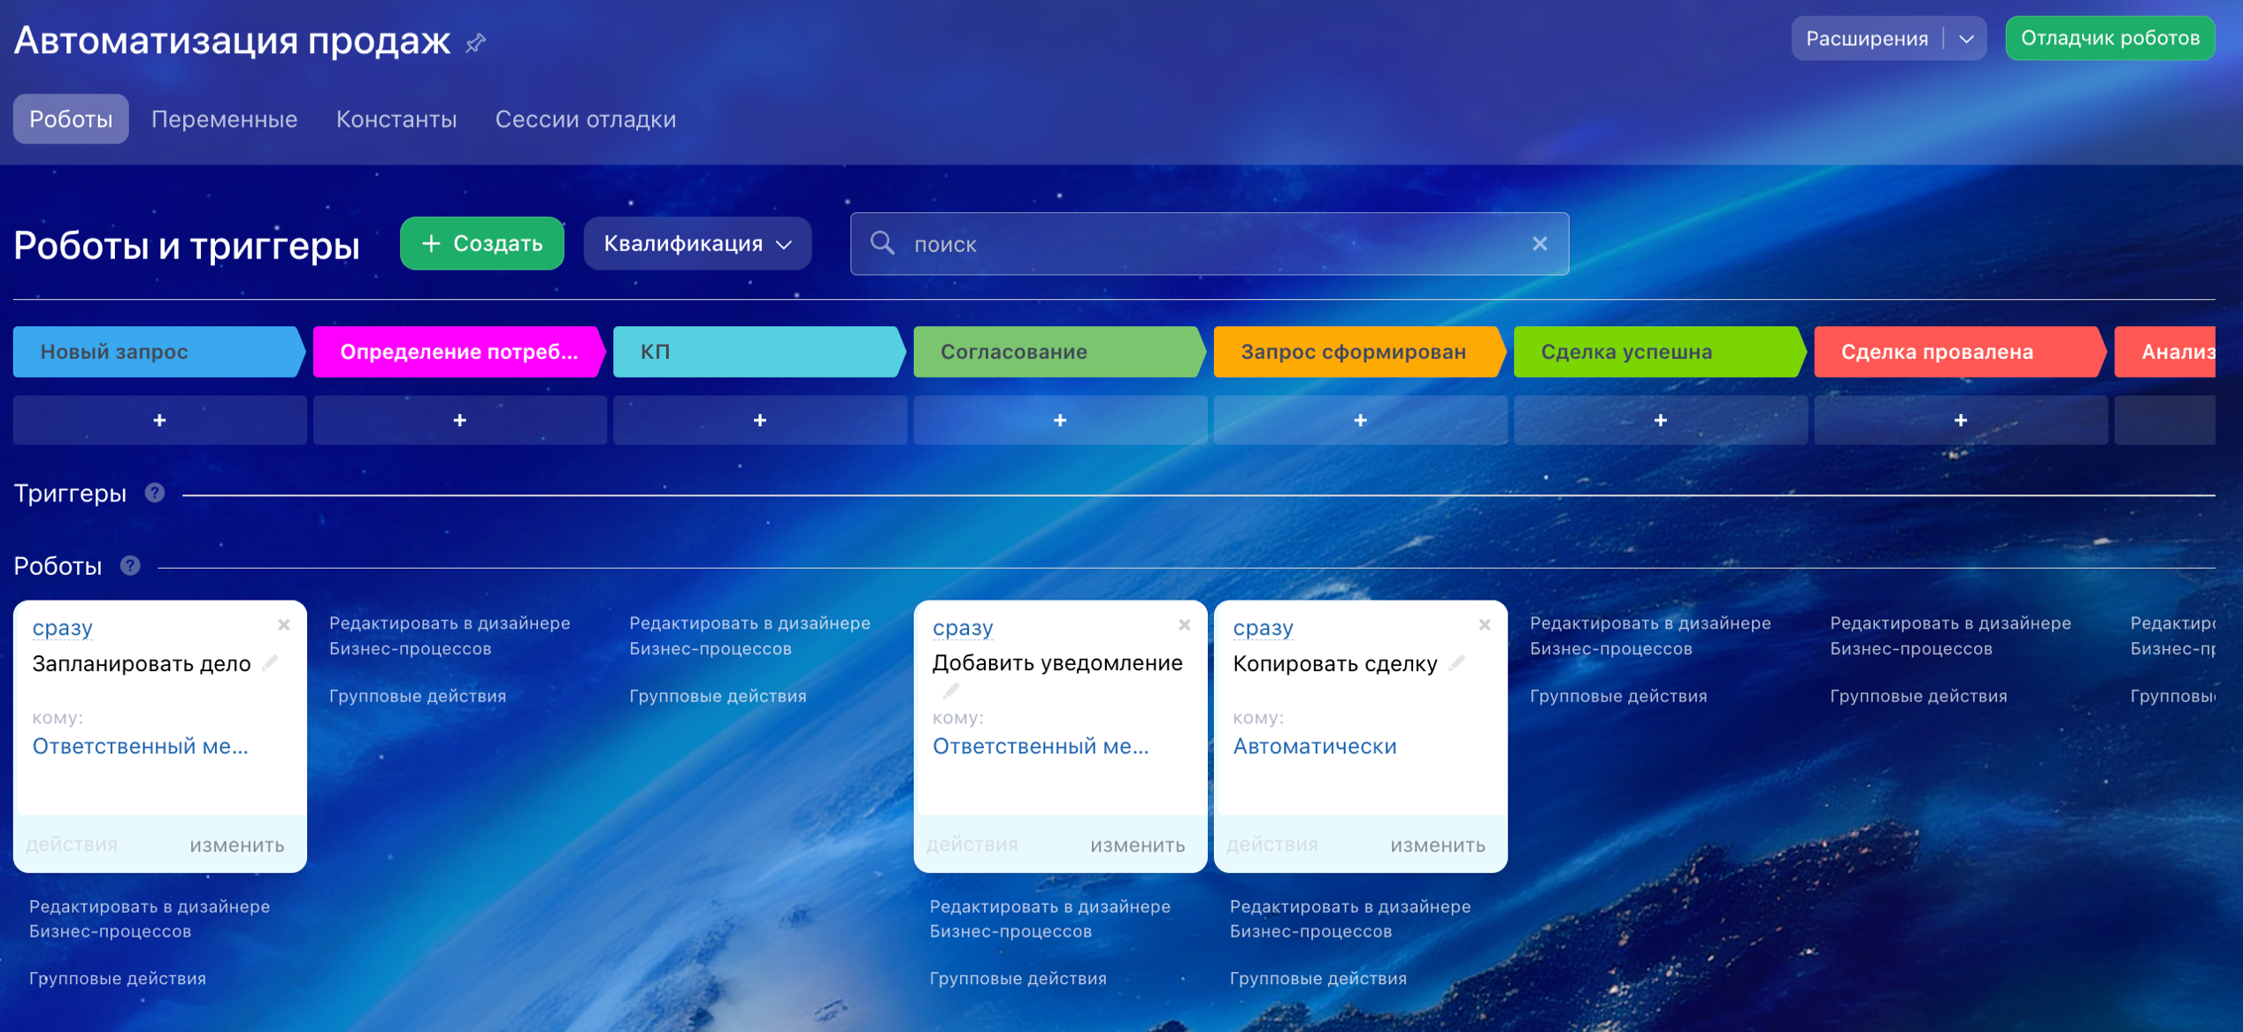Viewport: 2243px width, 1032px height.
Task: Click pencil icon next to Копировать сделку
Action: pyautogui.click(x=1457, y=662)
